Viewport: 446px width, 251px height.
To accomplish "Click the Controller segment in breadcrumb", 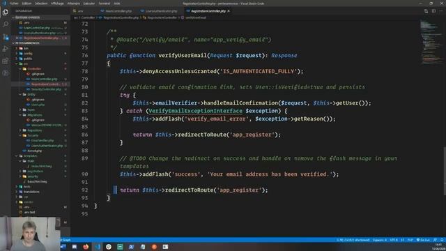I will pyautogui.click(x=88, y=17).
